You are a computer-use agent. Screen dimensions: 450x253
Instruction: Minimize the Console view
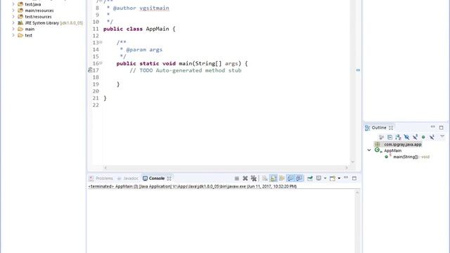[346, 178]
